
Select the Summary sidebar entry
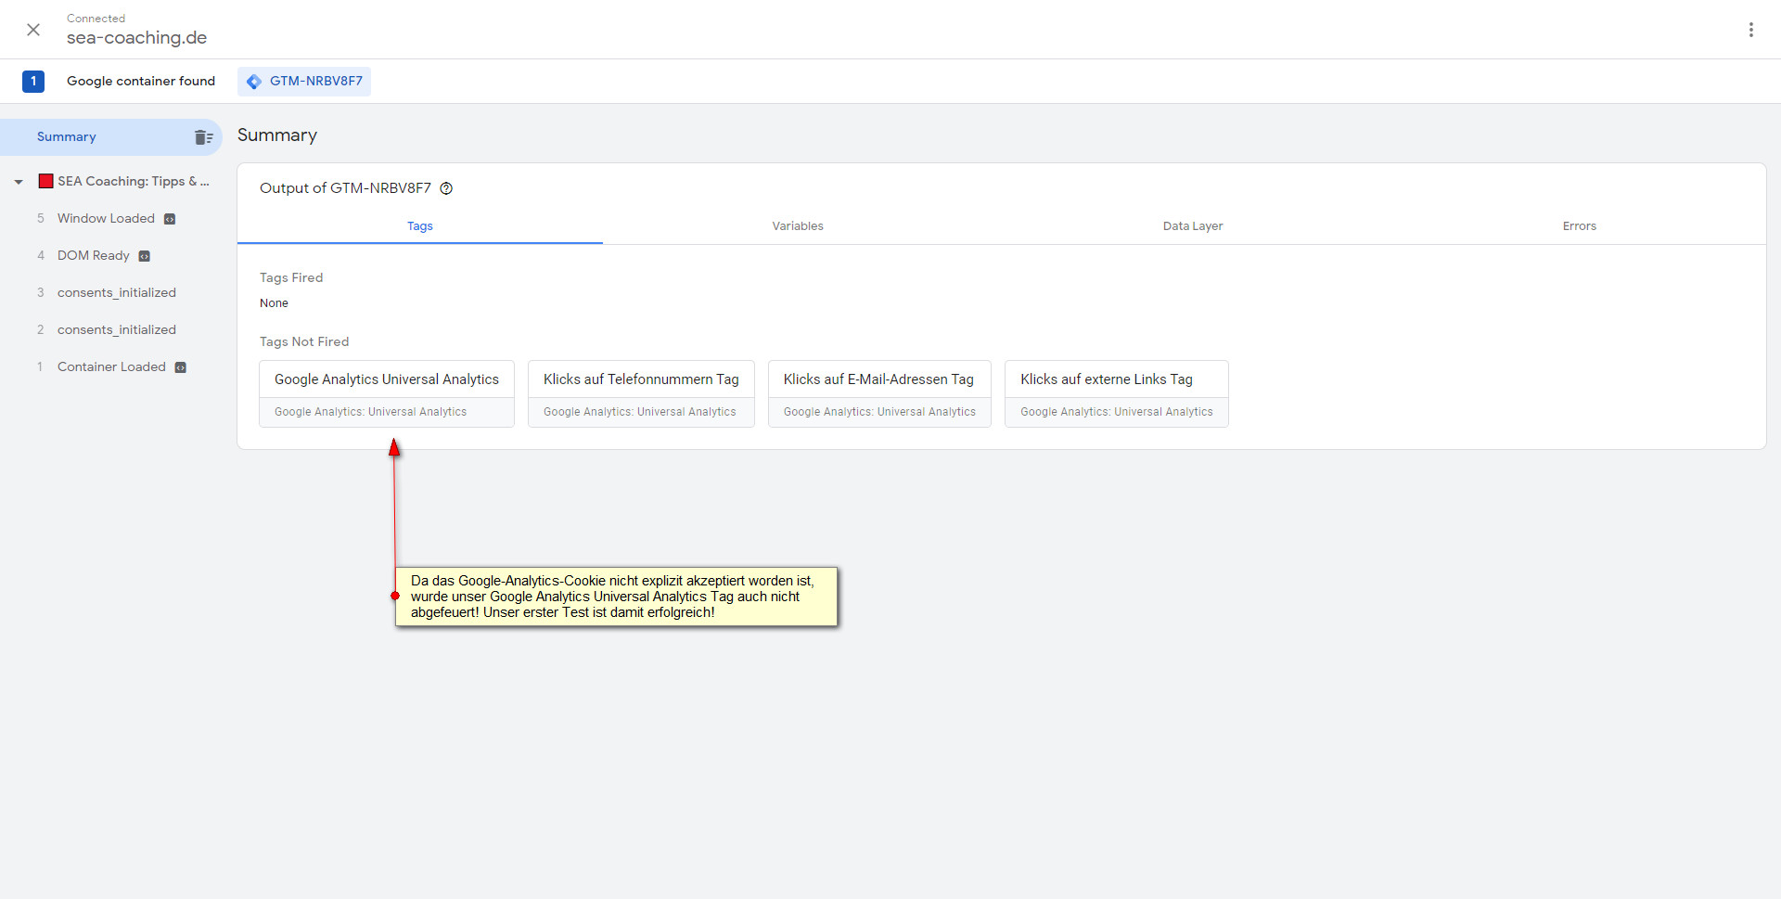(111, 137)
